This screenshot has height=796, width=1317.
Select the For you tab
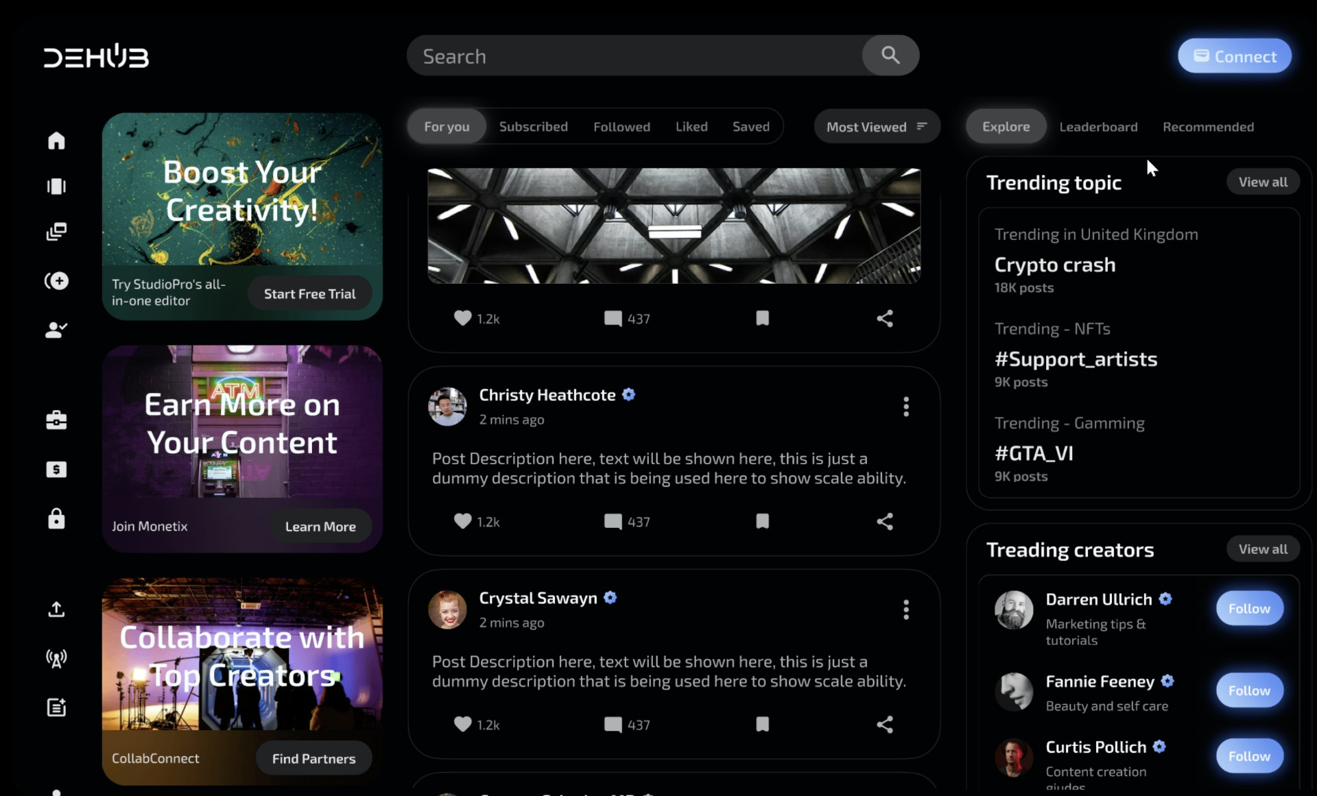click(447, 127)
